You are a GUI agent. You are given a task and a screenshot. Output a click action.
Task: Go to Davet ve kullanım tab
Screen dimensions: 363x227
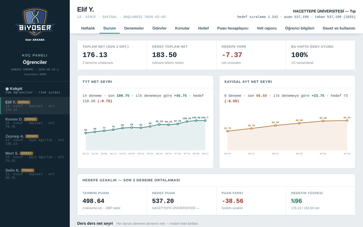pyautogui.click(x=339, y=28)
